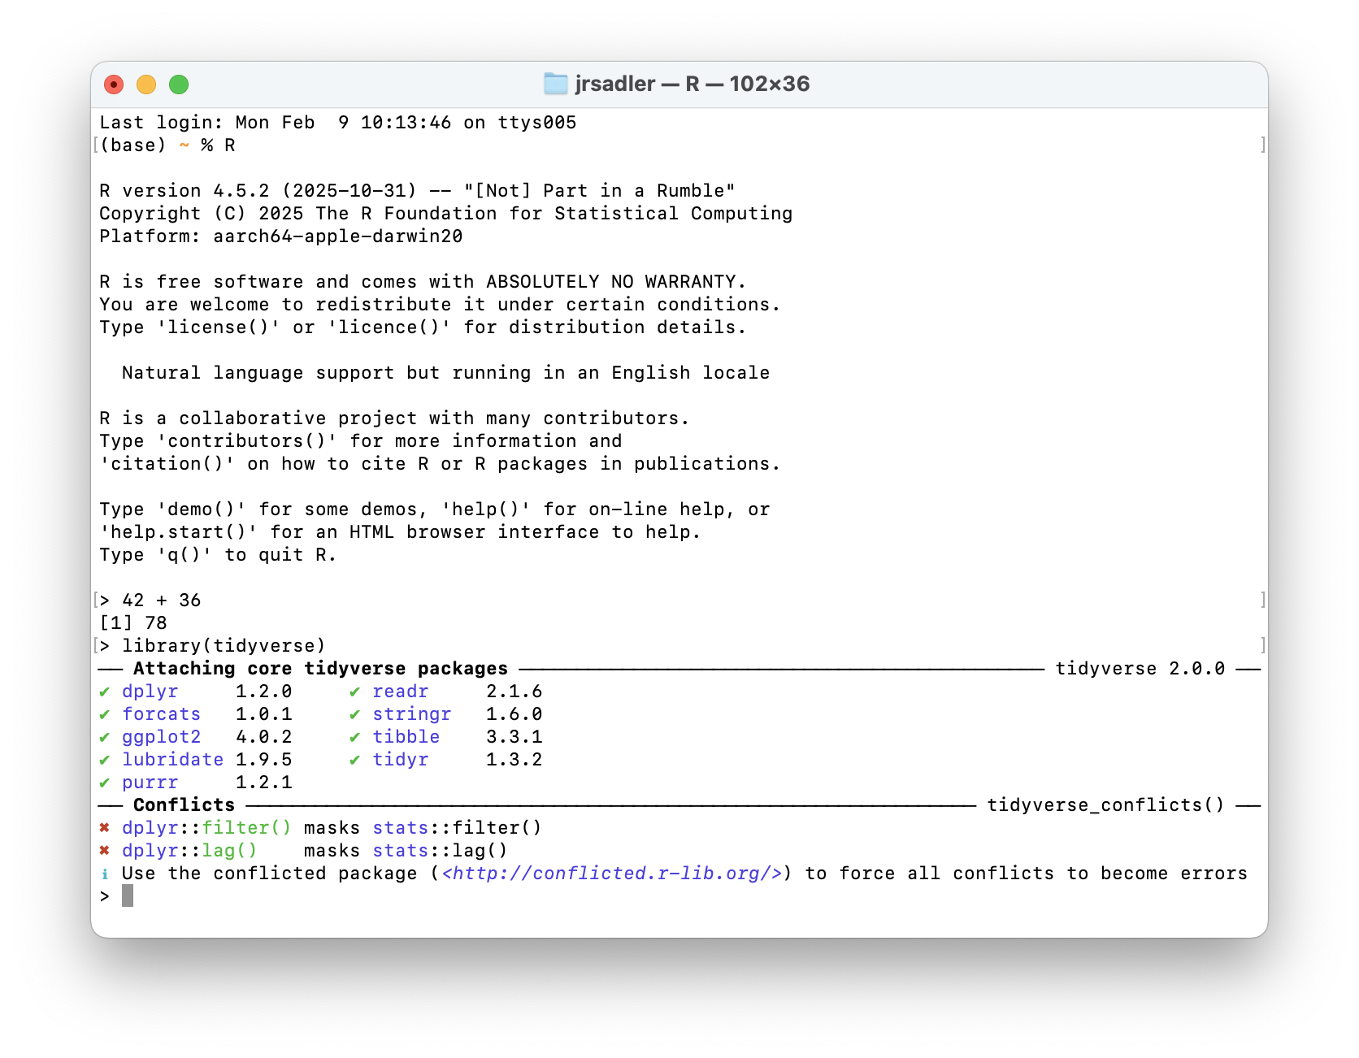Image resolution: width=1359 pixels, height=1058 pixels.
Task: Click the yellow minimize button
Action: coord(146,84)
